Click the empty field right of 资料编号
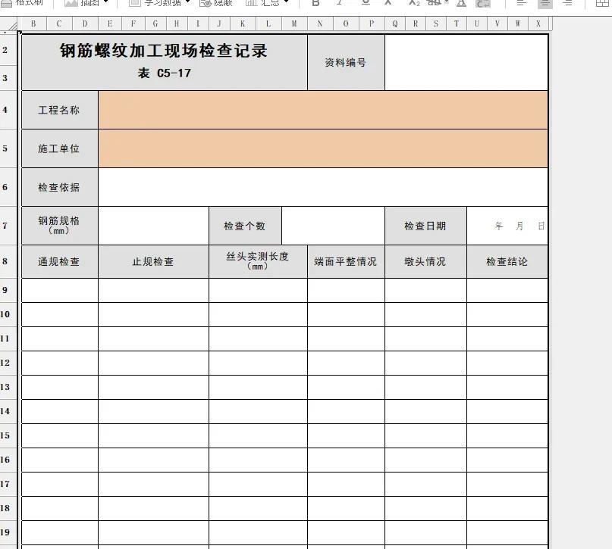612x549 pixels. coord(466,62)
